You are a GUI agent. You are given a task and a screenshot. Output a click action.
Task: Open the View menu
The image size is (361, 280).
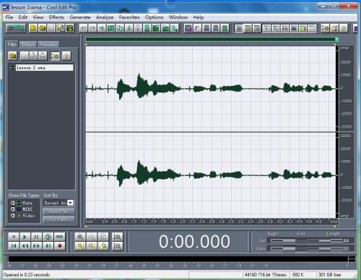[38, 17]
